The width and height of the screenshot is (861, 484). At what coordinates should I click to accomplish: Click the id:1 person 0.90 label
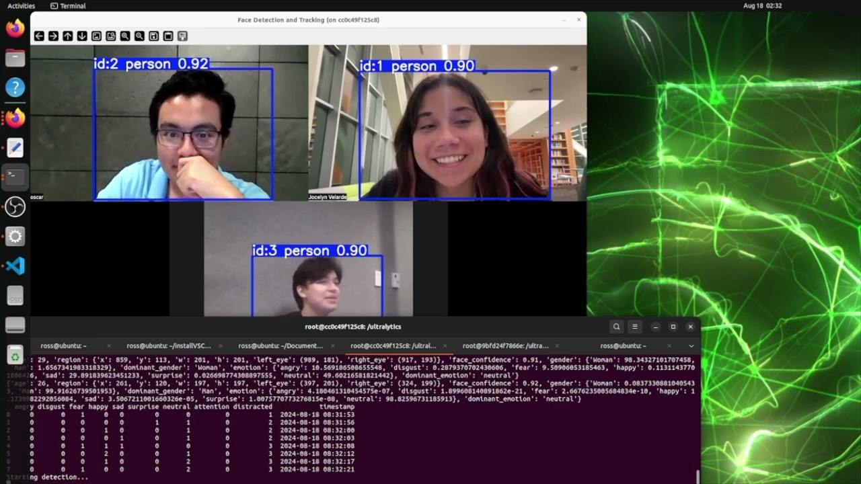(417, 66)
